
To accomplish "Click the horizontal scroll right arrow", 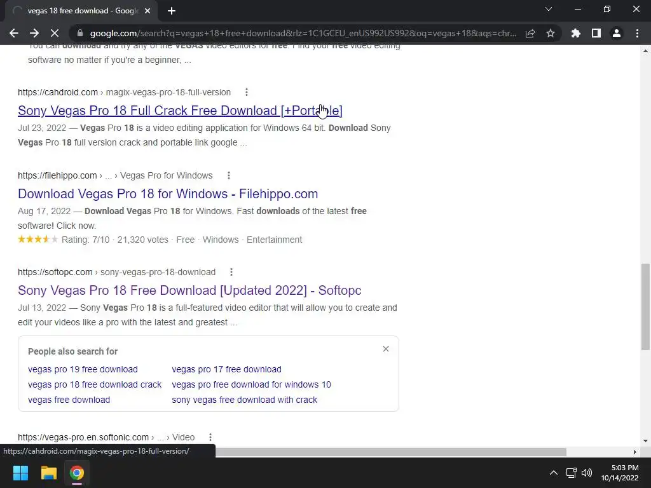I will click(x=634, y=452).
